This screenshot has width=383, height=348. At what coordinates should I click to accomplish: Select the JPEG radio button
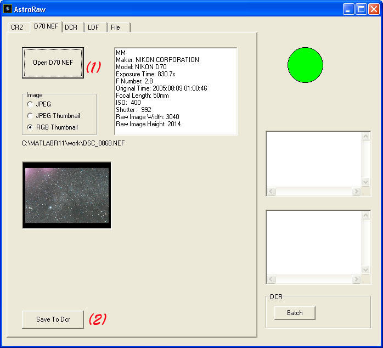pos(39,104)
